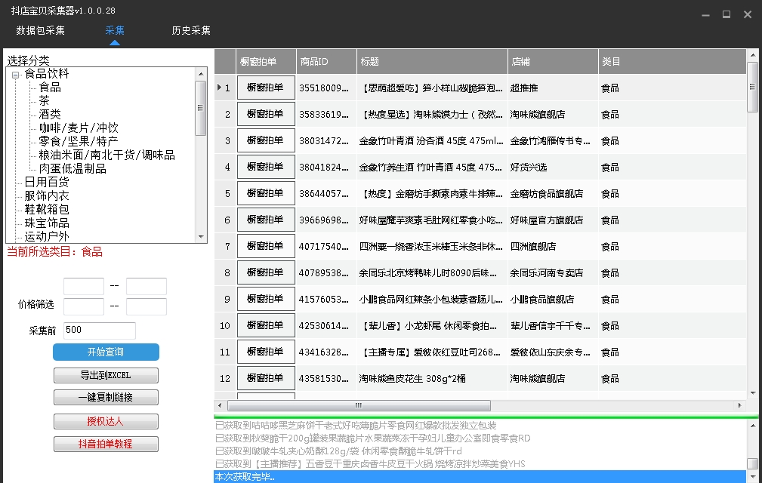Sort by the 橱窗拍单 column header
This screenshot has width=762, height=483.
tap(267, 62)
